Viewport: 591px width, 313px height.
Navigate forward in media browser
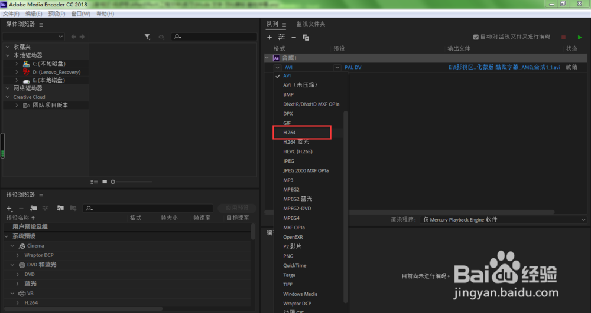tap(82, 37)
